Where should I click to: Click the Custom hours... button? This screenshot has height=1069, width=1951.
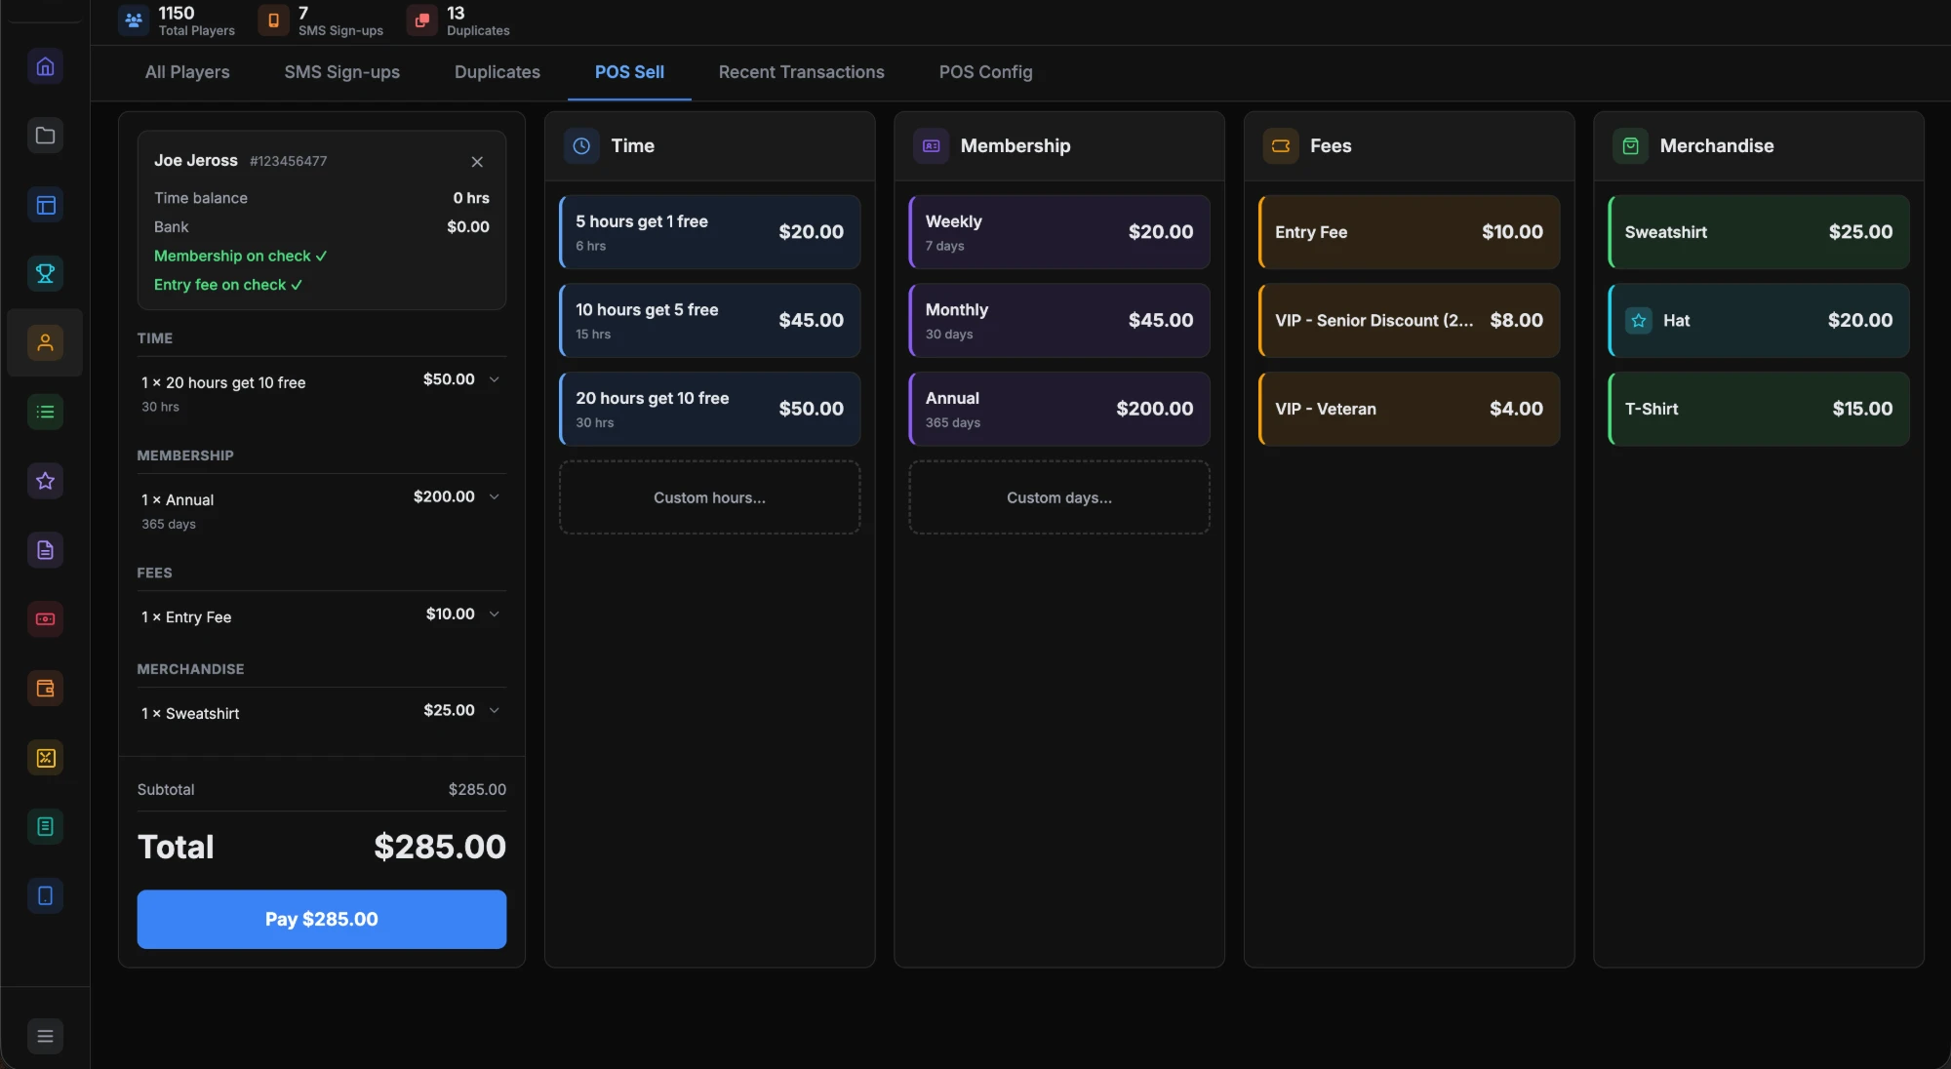point(709,497)
